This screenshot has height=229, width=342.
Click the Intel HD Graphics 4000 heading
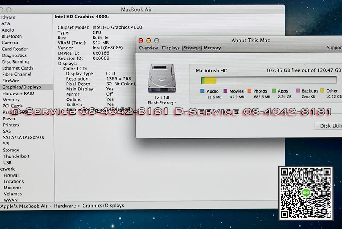(81, 17)
